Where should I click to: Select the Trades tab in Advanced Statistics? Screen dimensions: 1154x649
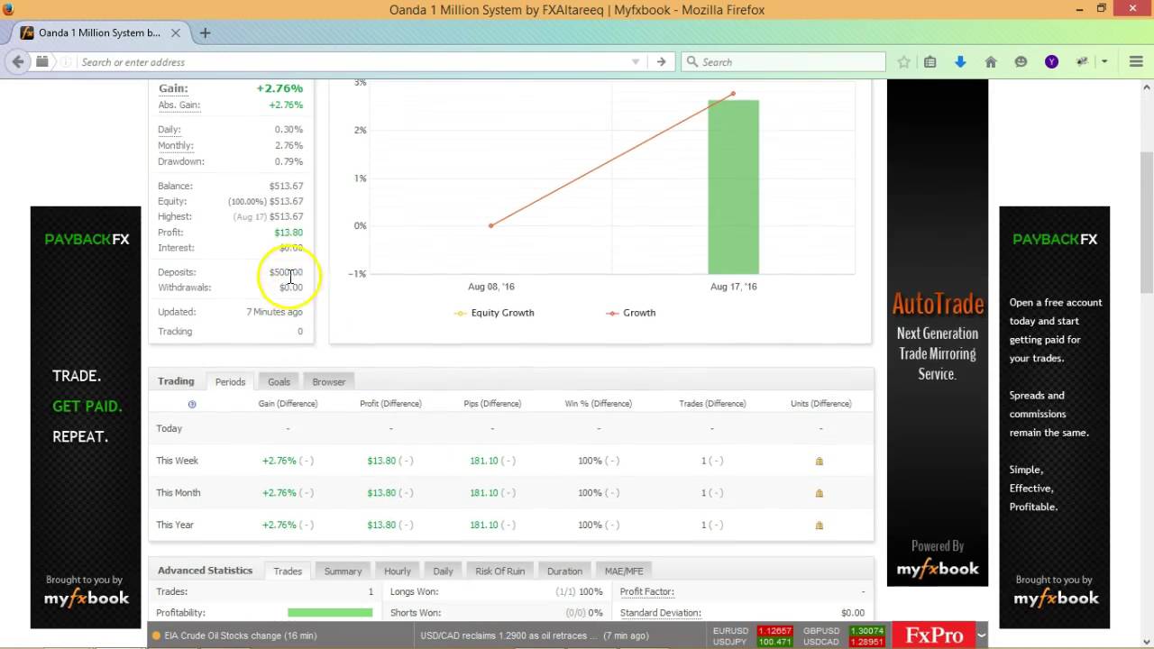click(288, 571)
